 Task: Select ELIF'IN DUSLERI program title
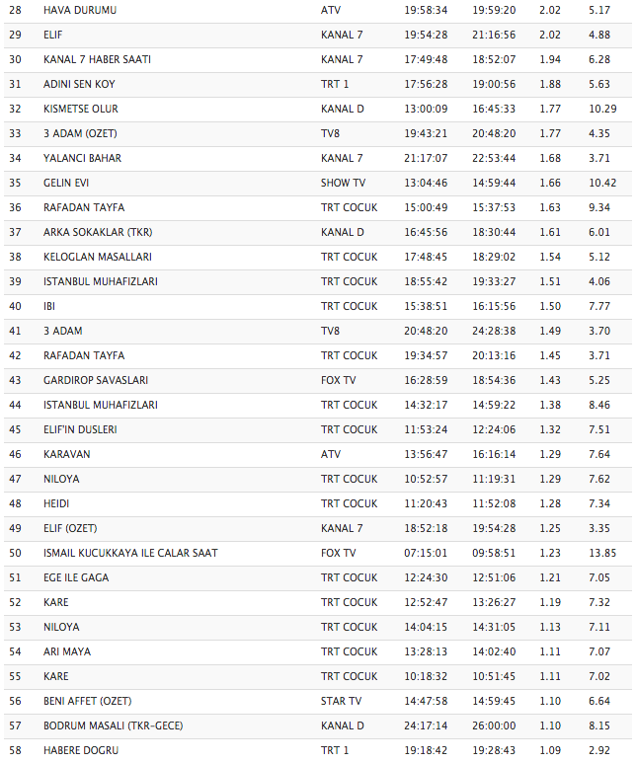coord(80,429)
